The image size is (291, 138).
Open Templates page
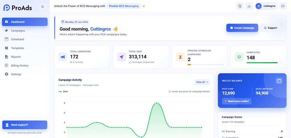pos(25,48)
